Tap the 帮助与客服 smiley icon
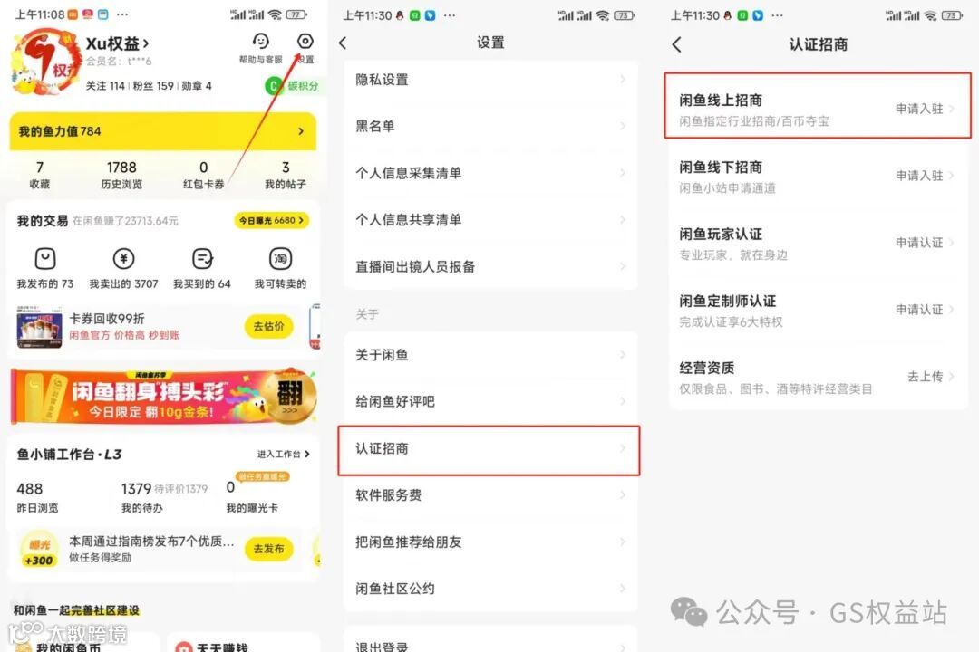 [x=260, y=41]
